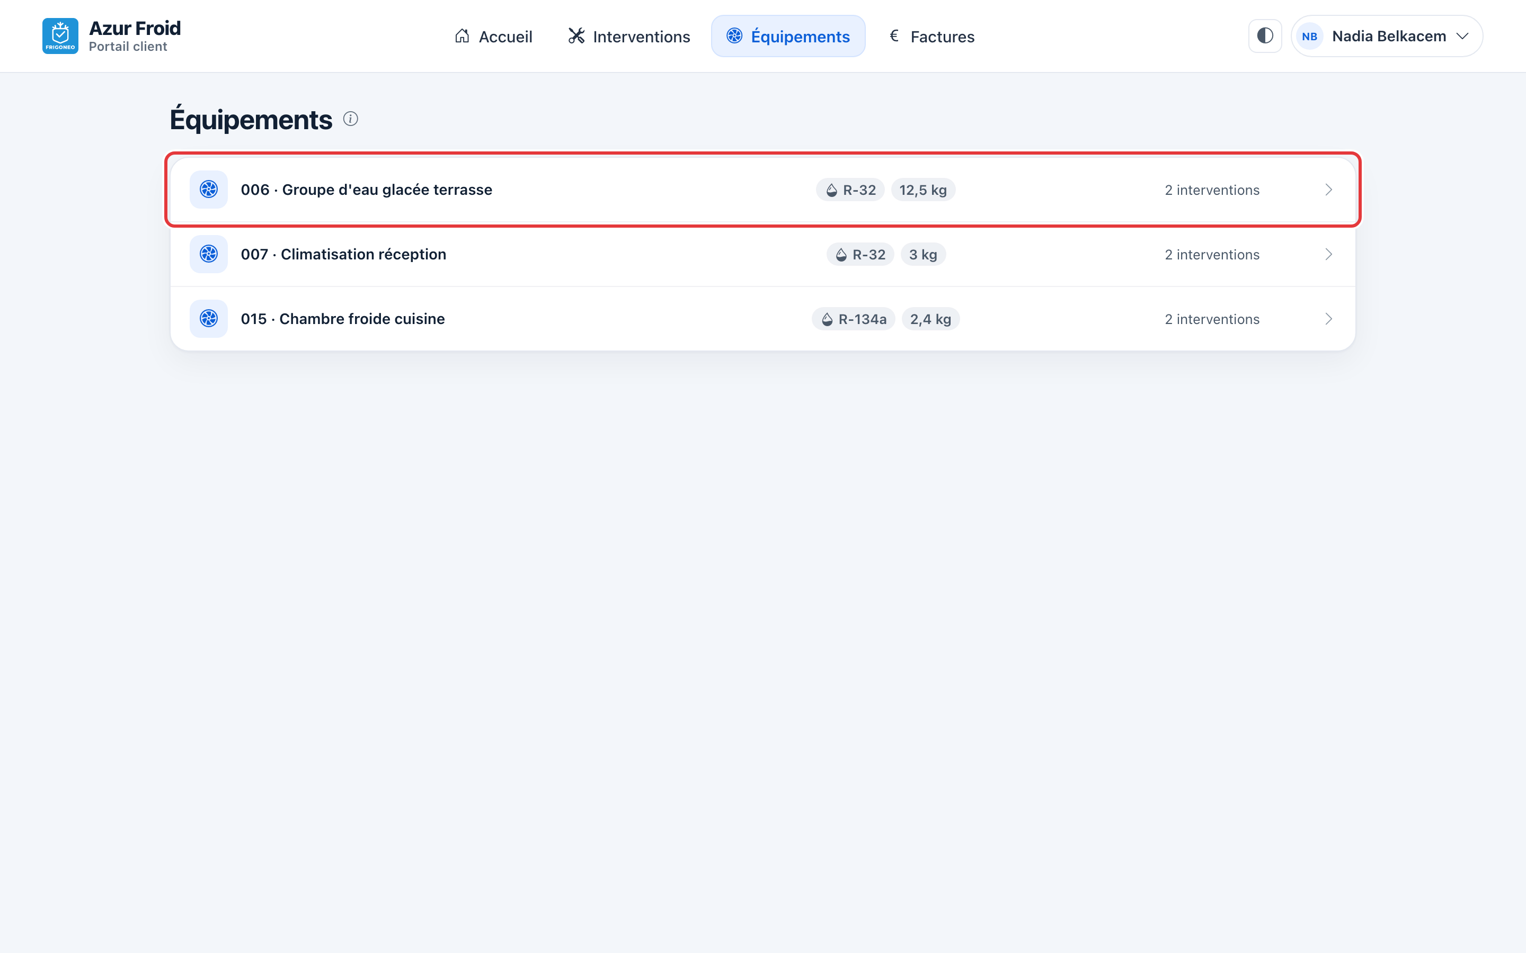Screen dimensions: 1526x953
Task: Click the 12,5 kg badge
Action: [x=923, y=190]
